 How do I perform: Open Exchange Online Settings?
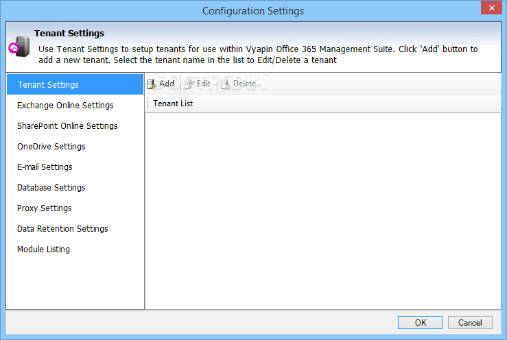click(x=75, y=106)
